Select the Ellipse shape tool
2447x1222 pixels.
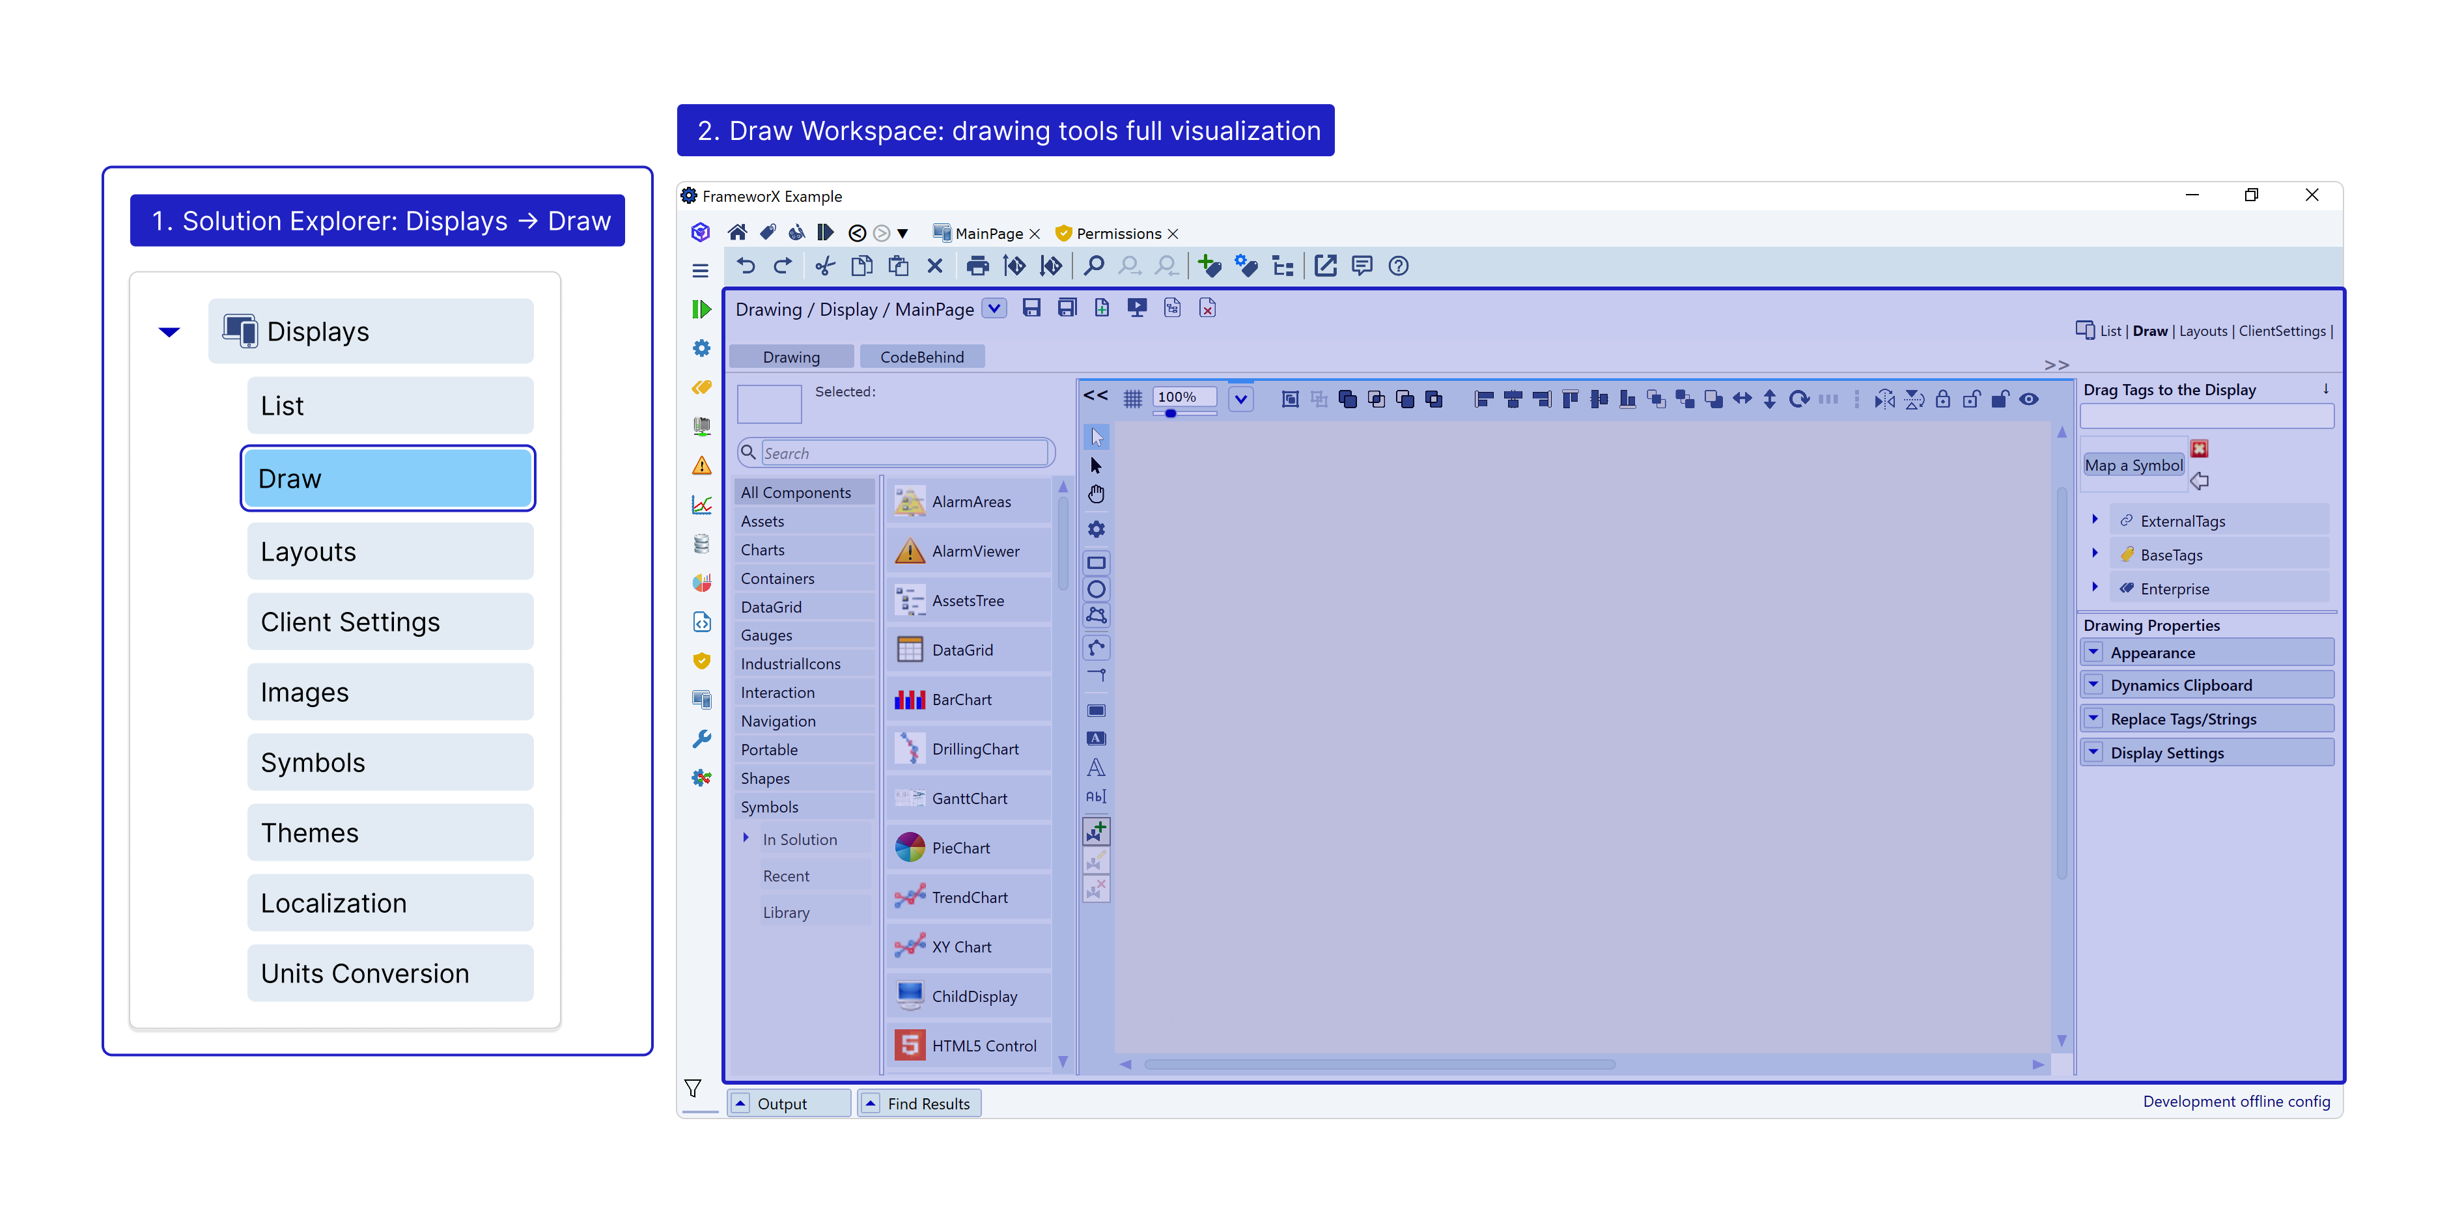coord(1097,589)
